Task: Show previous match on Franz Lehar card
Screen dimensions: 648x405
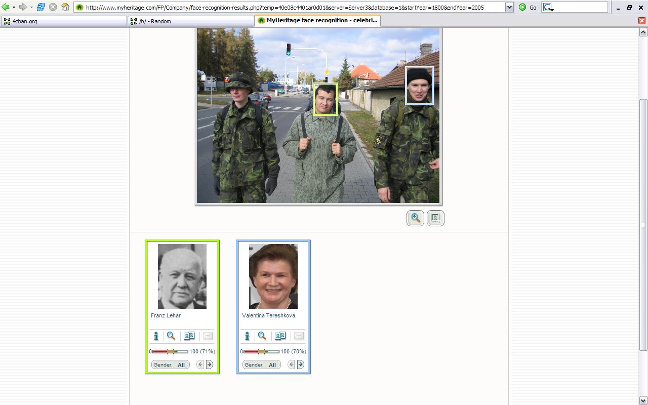Action: point(200,364)
